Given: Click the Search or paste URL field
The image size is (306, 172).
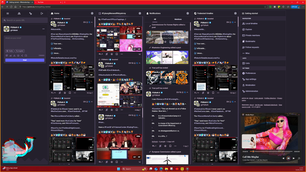Looking at the screenshot, I should pos(25,20).
